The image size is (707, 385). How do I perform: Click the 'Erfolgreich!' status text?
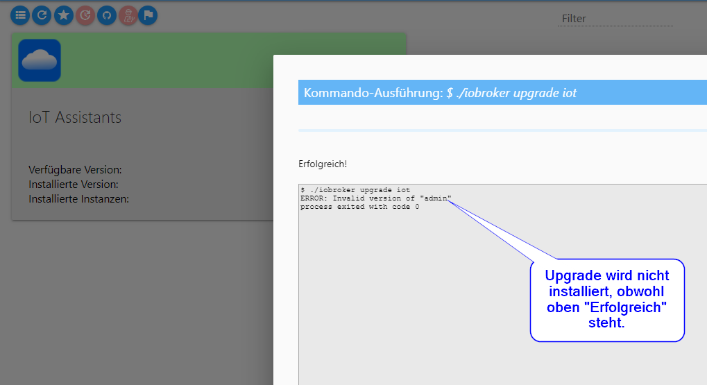[x=323, y=164]
